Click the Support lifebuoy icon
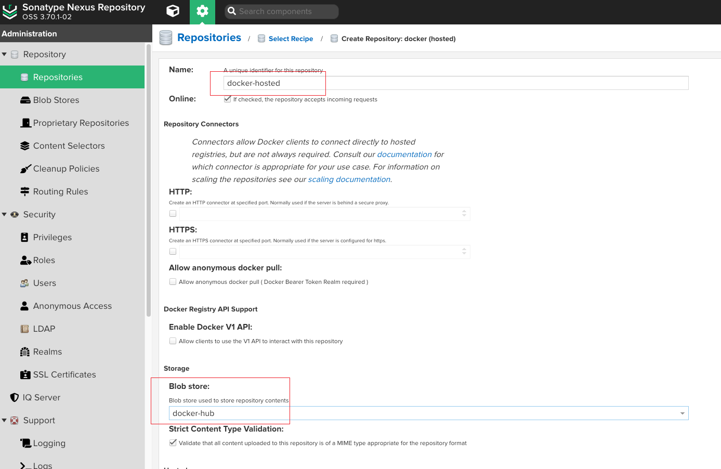721x469 pixels. tap(15, 420)
